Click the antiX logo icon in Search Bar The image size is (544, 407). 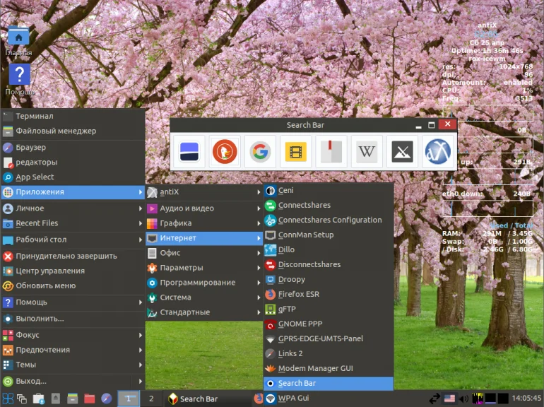437,151
